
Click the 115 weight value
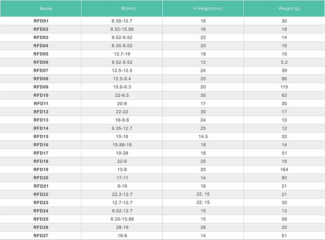click(x=284, y=87)
